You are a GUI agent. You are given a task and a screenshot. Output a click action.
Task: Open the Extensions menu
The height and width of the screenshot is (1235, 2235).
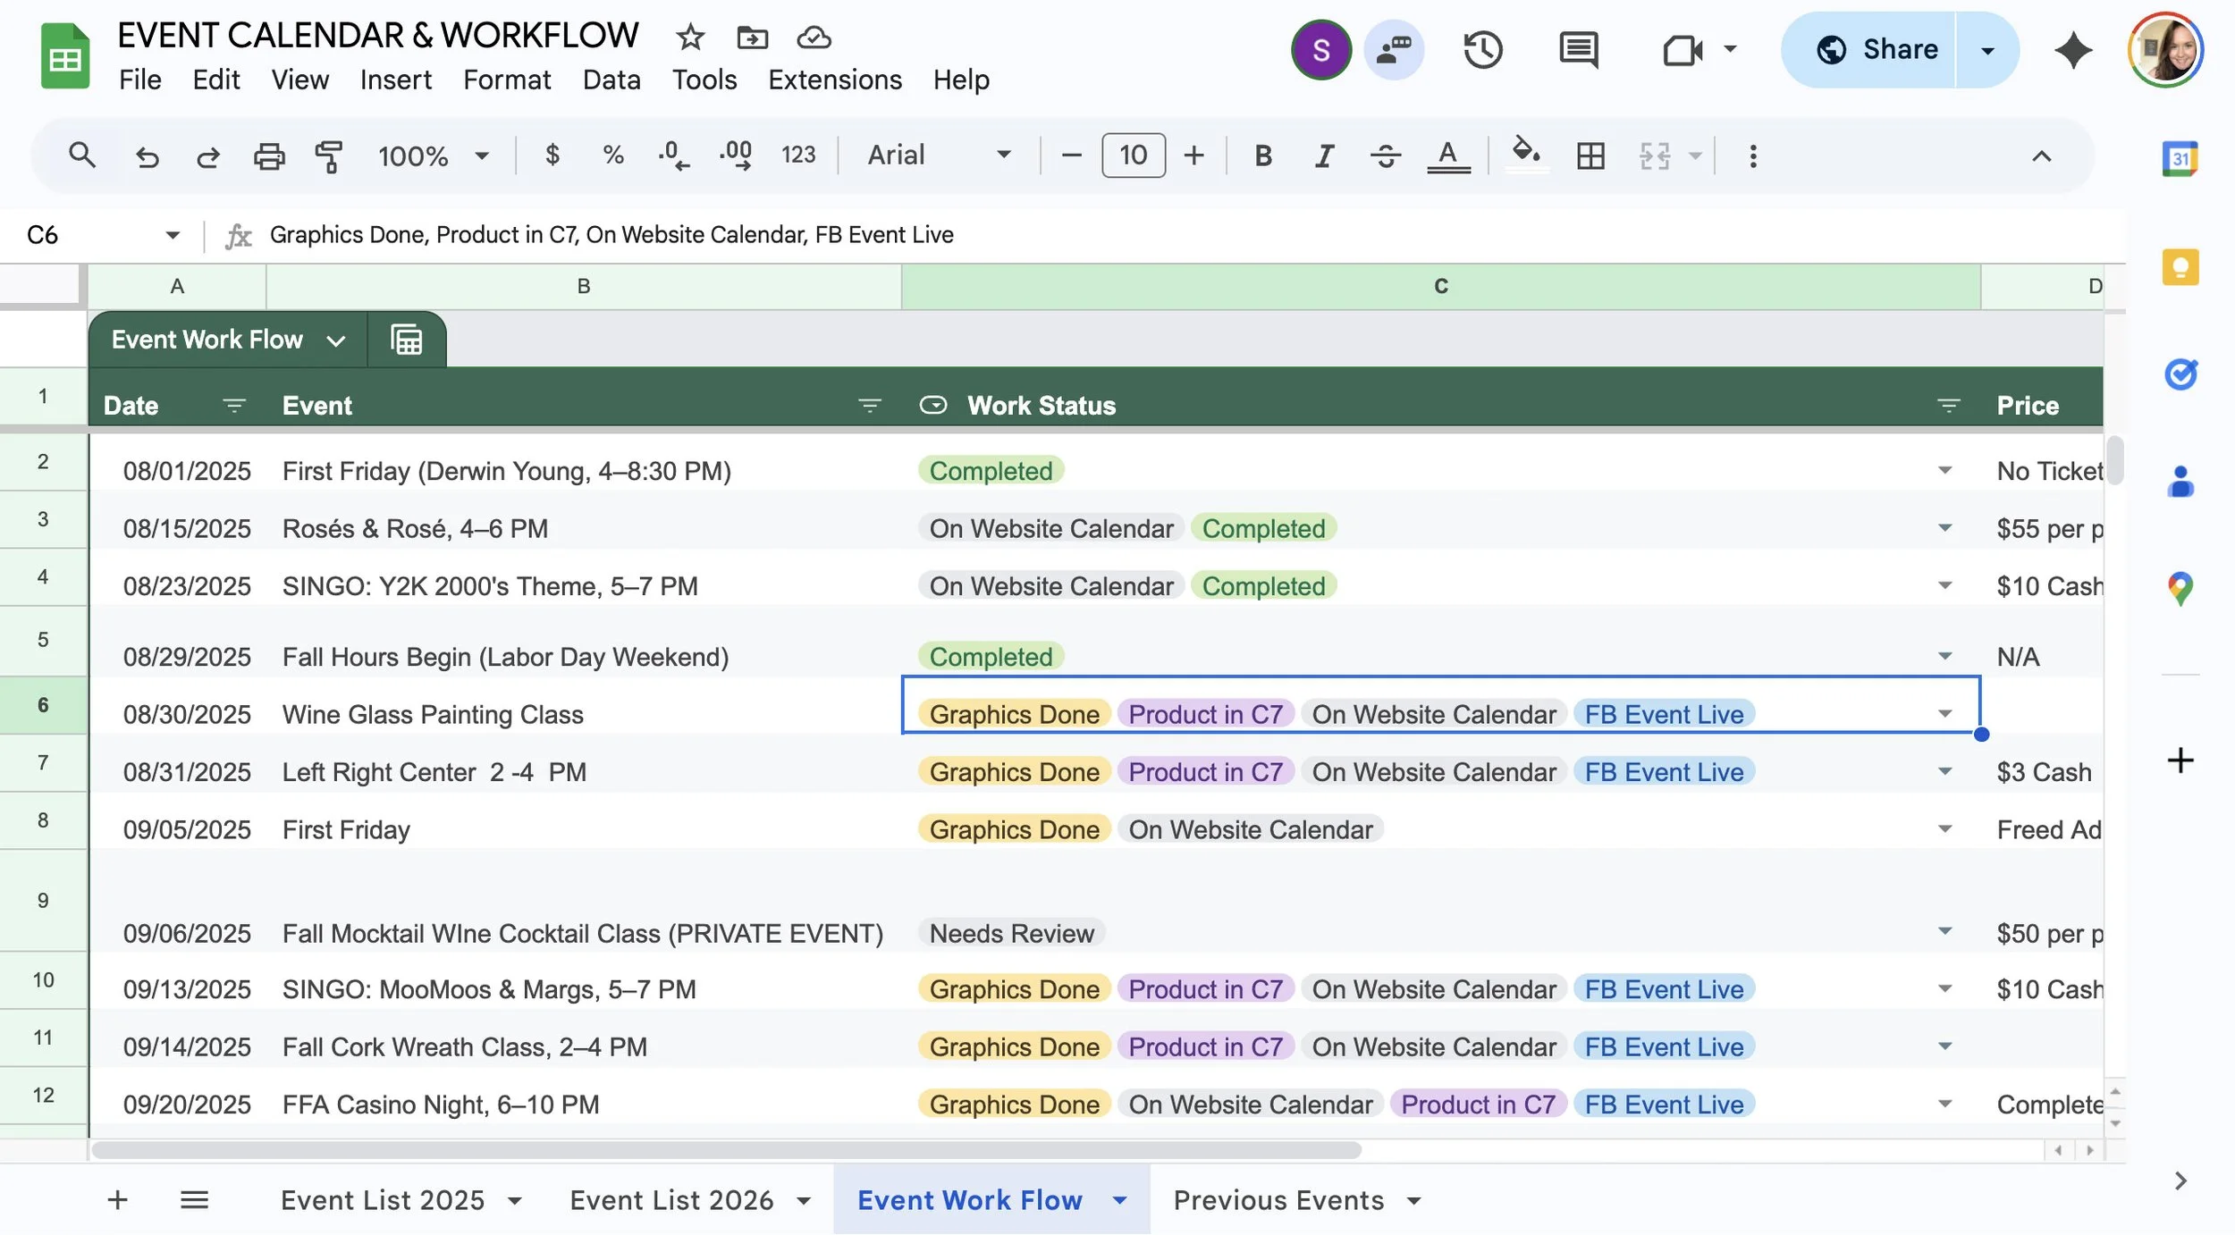coord(834,80)
